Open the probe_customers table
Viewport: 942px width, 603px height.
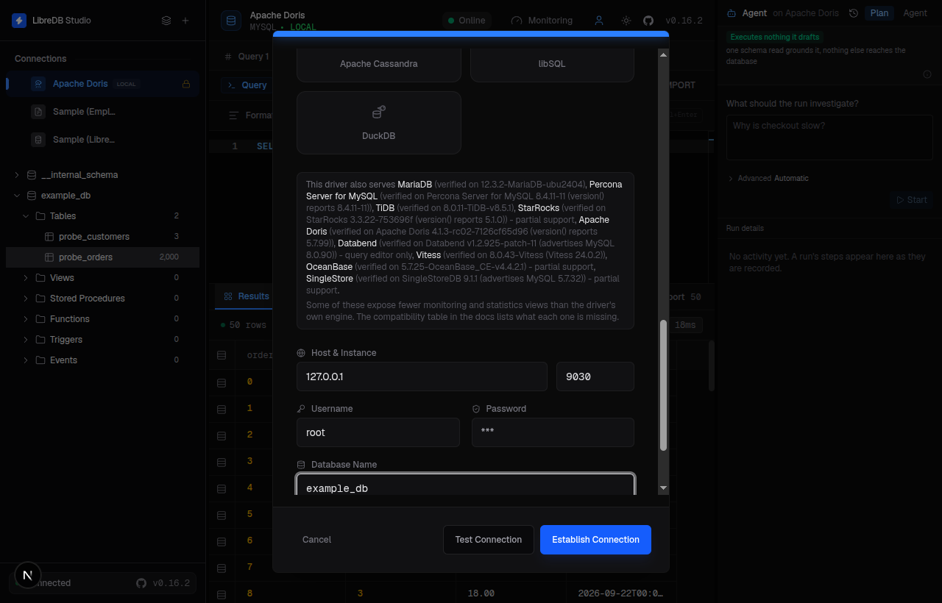click(102, 237)
